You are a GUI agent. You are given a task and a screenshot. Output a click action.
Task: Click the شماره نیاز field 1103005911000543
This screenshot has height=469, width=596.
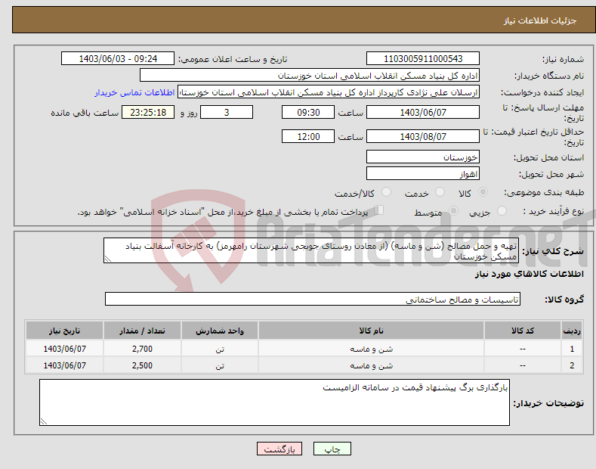(423, 59)
